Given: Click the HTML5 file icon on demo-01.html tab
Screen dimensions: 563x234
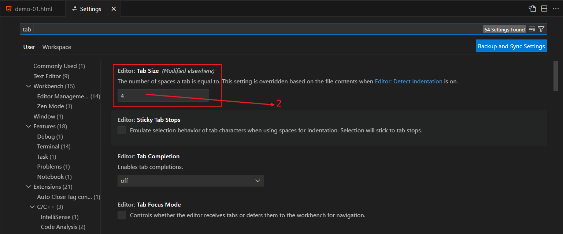Looking at the screenshot, I should 8,9.
